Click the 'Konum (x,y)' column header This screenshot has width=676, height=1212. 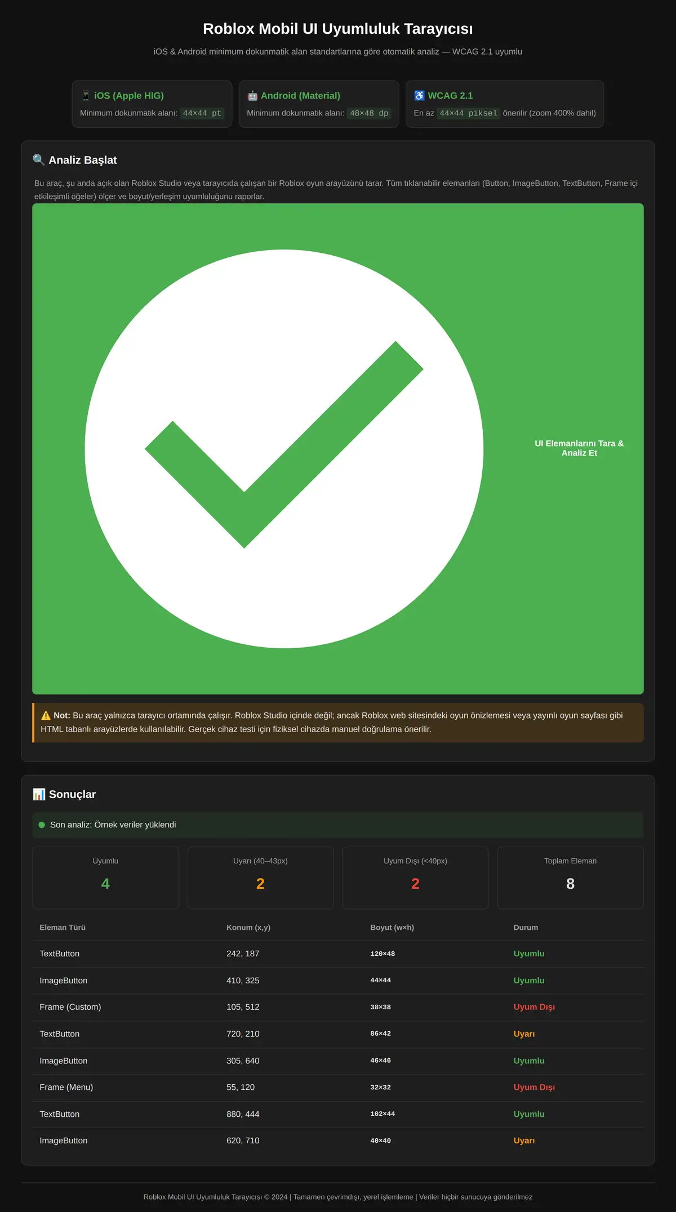(x=248, y=927)
